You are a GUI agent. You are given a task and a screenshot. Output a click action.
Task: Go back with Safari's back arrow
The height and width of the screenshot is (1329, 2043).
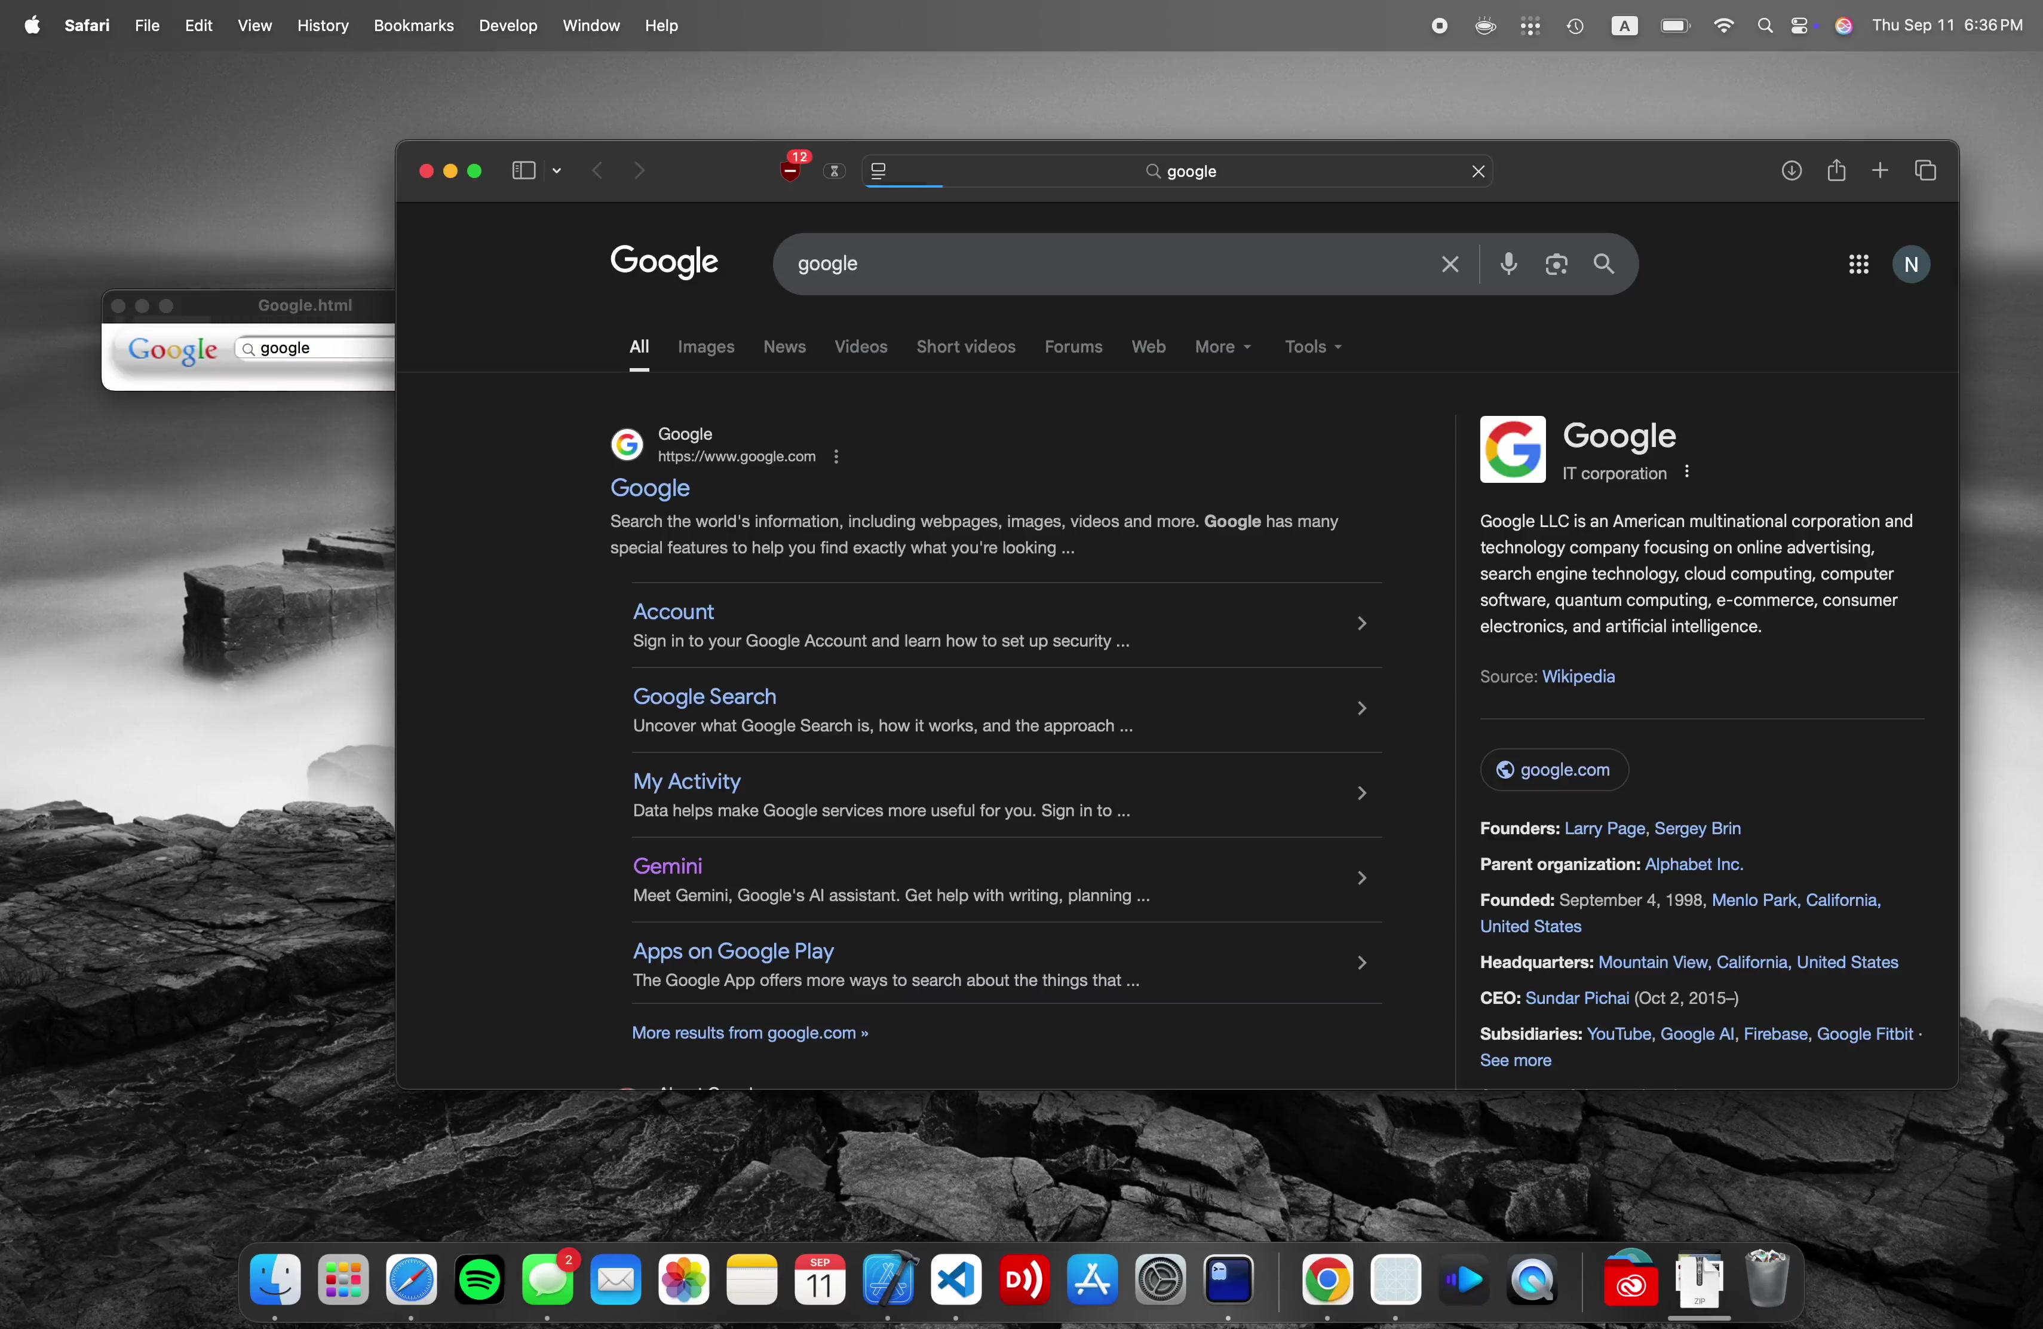tap(597, 171)
